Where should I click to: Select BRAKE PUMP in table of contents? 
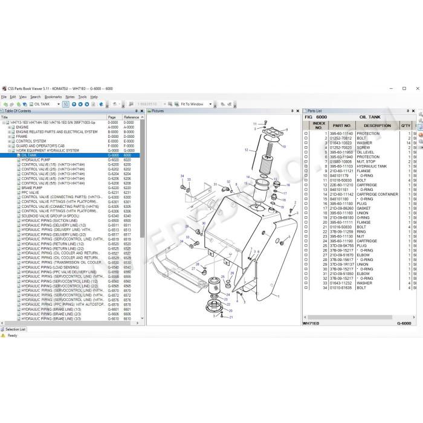pos(32,188)
